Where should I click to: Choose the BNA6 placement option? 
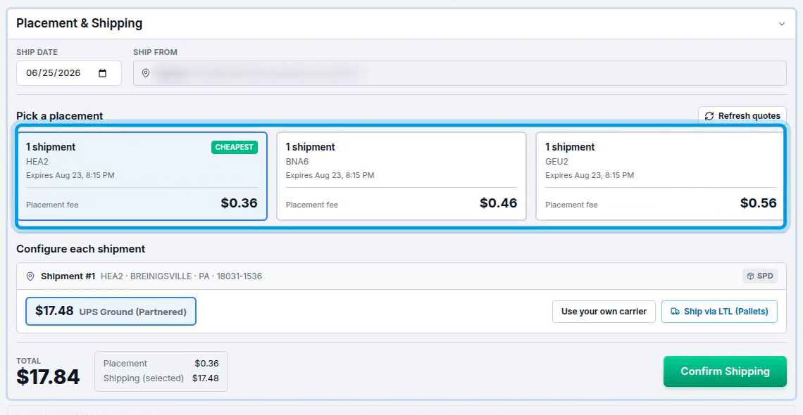[401, 177]
